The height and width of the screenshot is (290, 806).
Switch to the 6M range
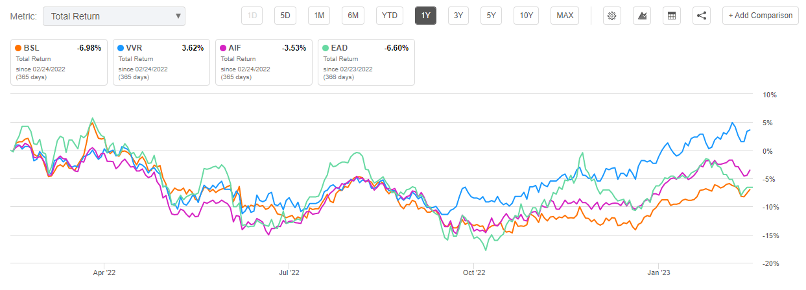[353, 16]
